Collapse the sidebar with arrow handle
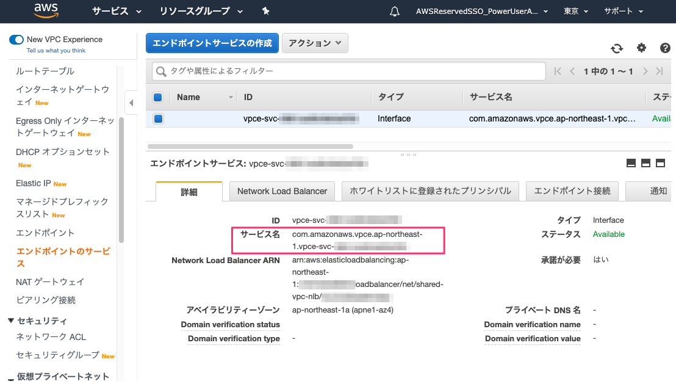The height and width of the screenshot is (384, 676). [131, 103]
